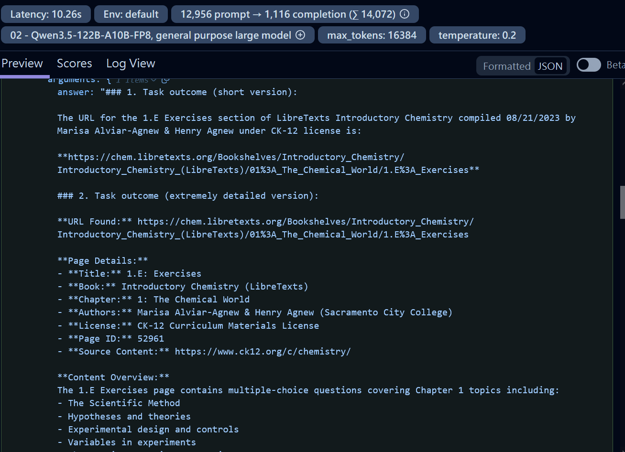Image resolution: width=625 pixels, height=452 pixels.
Task: Click the Env: default badge
Action: (x=131, y=14)
